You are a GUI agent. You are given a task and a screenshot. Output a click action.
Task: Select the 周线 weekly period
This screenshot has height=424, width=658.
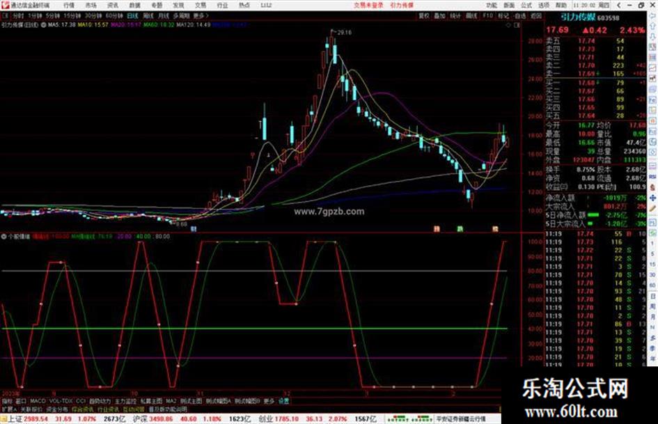148,15
